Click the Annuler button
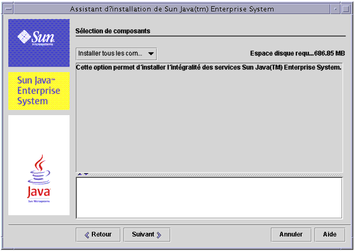 [291, 235]
